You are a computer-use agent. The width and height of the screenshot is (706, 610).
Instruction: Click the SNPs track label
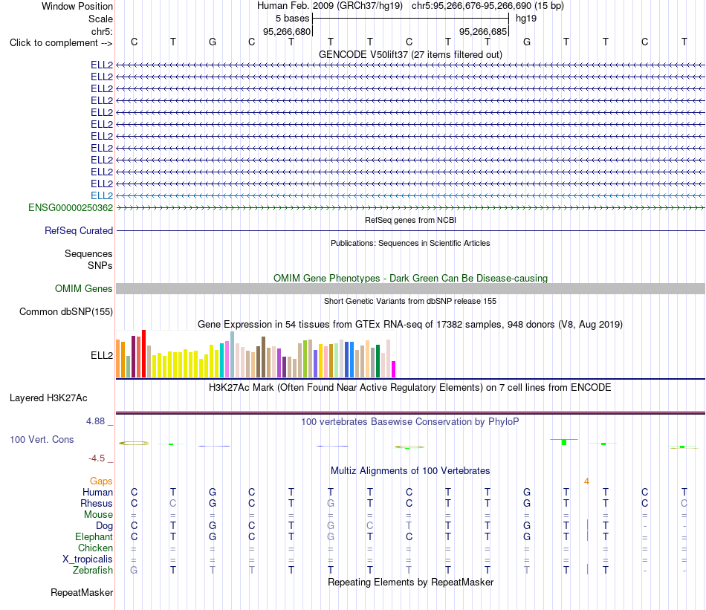[x=100, y=265]
